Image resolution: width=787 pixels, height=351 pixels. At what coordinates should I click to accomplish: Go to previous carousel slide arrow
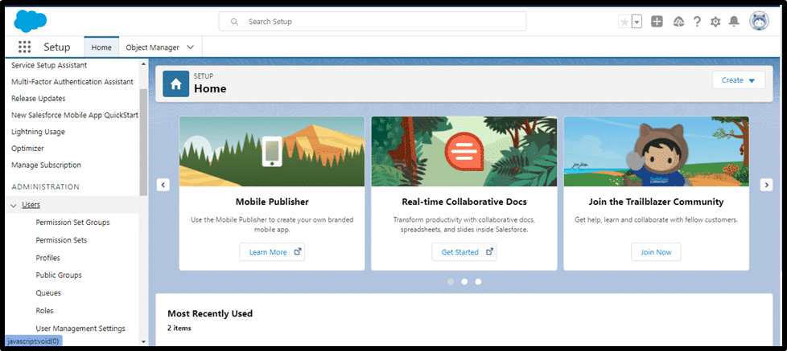coord(163,185)
